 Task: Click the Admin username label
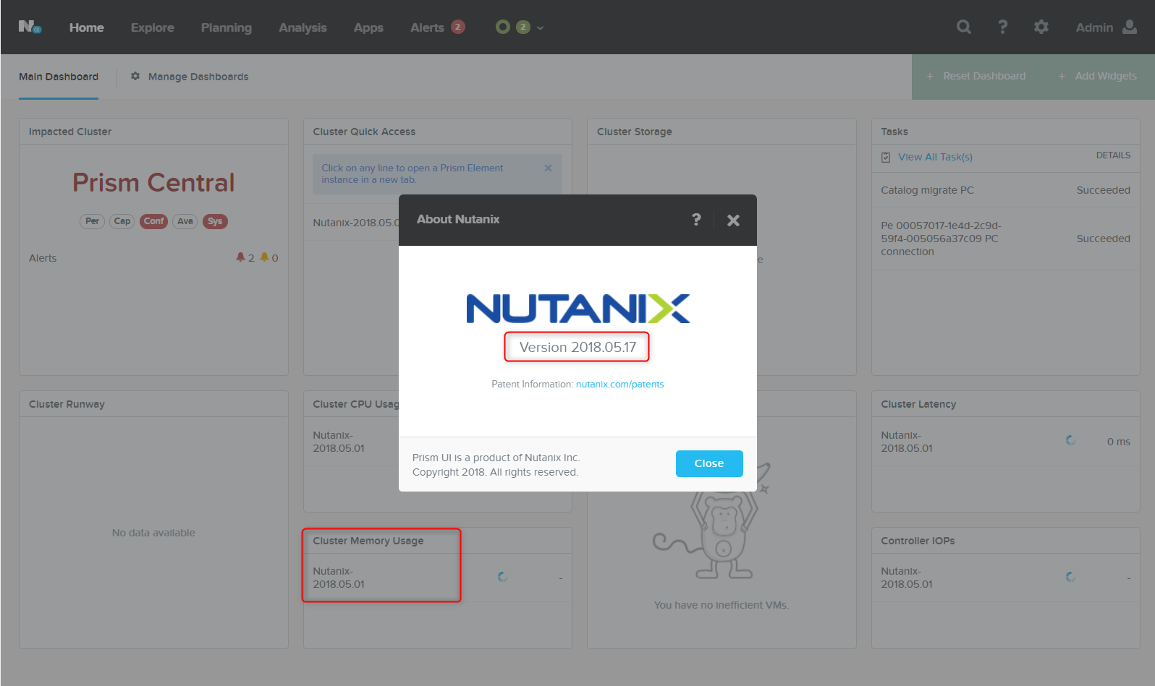(x=1094, y=27)
